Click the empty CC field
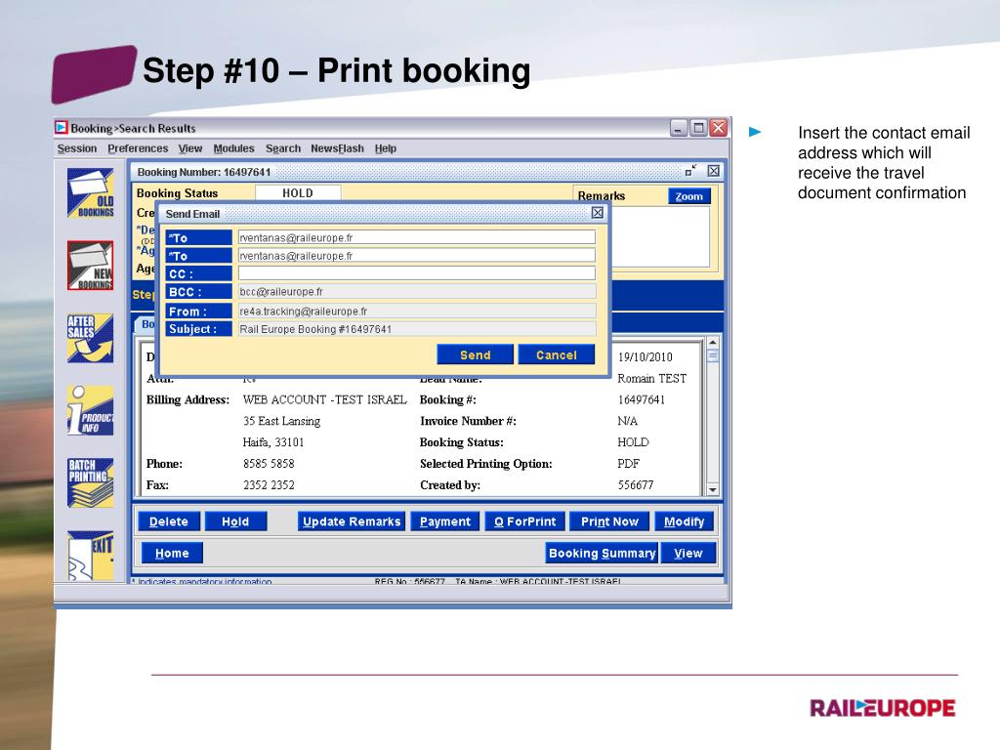 (417, 273)
